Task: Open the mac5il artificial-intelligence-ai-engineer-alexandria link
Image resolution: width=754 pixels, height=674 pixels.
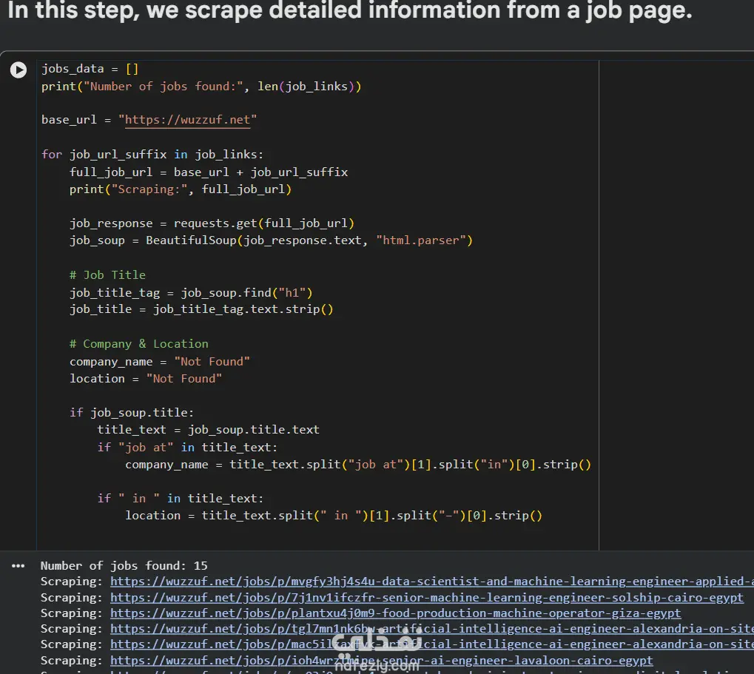Action: point(432,644)
